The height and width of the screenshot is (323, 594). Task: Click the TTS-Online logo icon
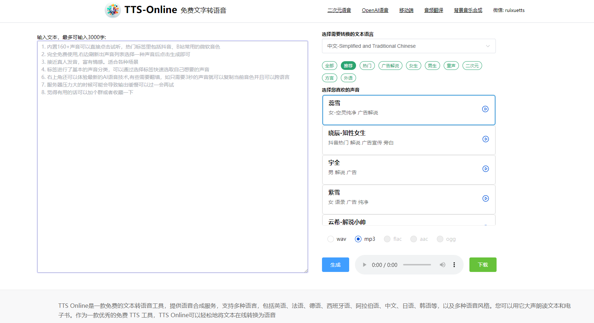(113, 10)
